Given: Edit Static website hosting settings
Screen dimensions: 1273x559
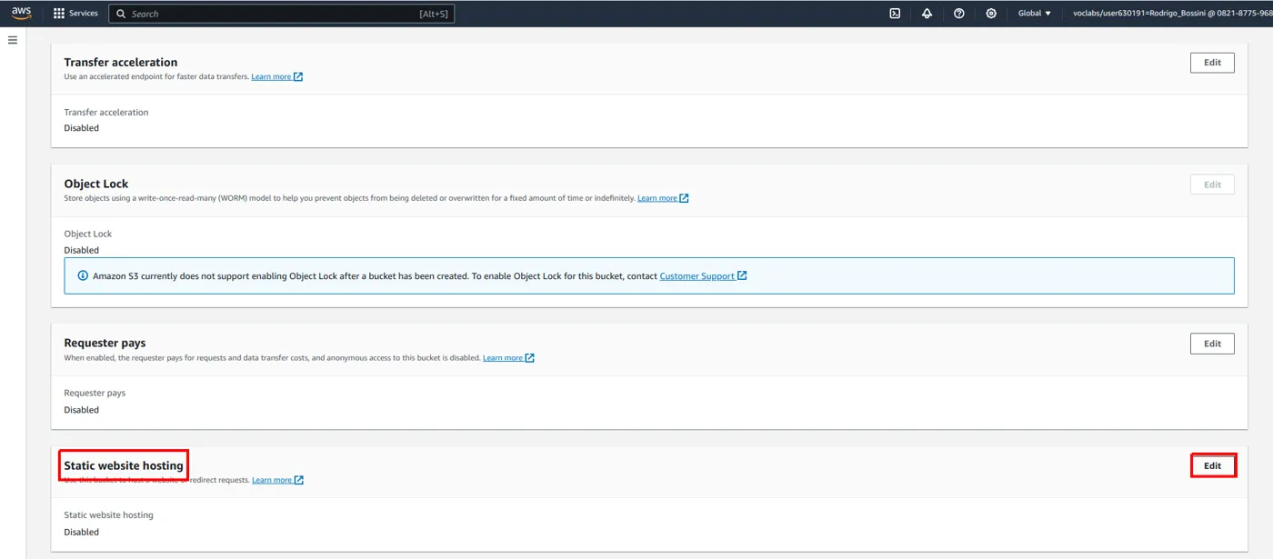Looking at the screenshot, I should click(1212, 465).
